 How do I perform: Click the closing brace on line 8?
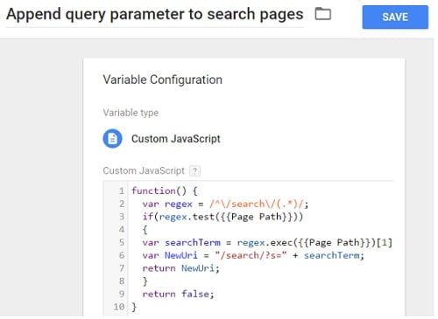pos(145,281)
